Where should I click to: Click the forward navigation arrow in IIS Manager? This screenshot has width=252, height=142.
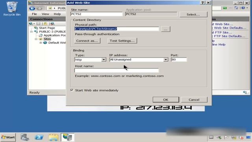coord(39,8)
